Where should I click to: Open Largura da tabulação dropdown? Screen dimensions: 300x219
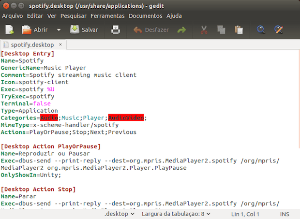[176, 214]
